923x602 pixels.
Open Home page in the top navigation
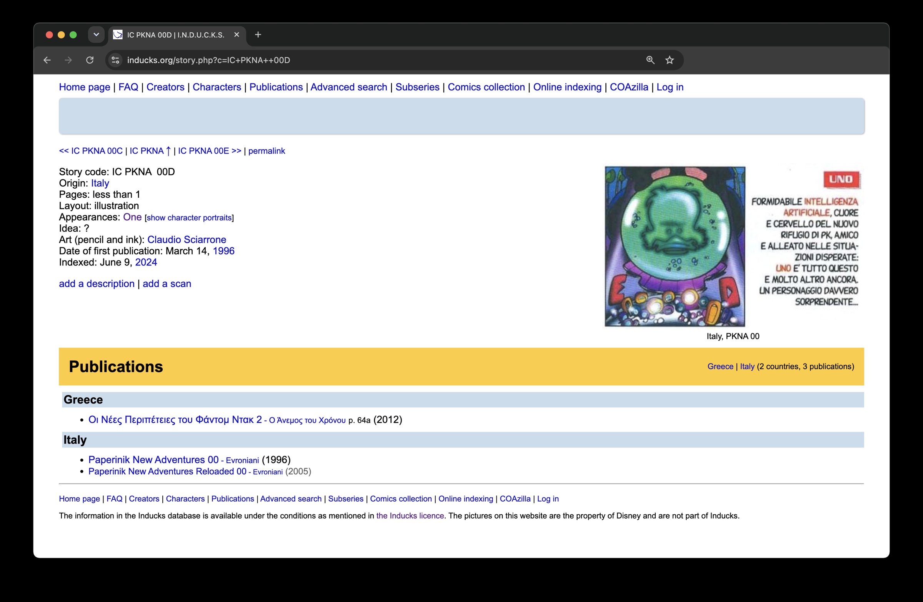click(x=85, y=87)
